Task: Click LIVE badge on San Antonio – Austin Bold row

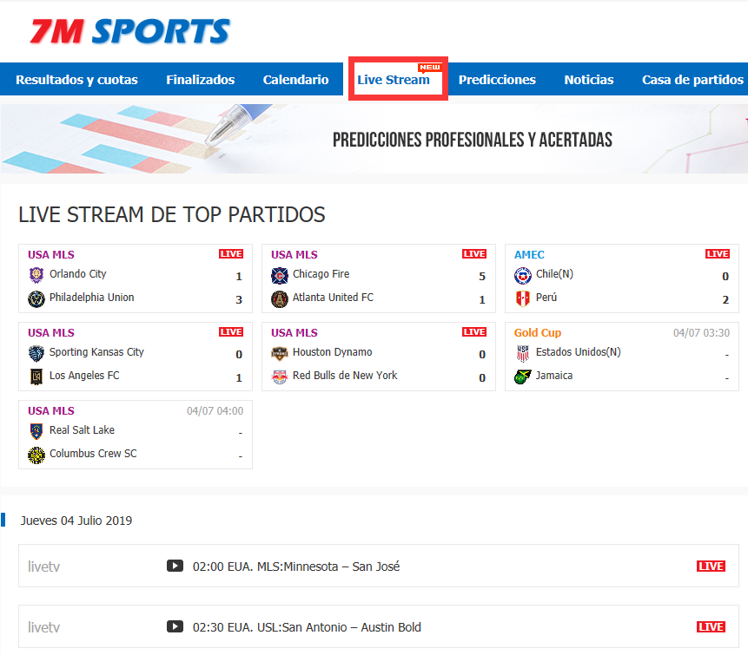Action: 711,627
